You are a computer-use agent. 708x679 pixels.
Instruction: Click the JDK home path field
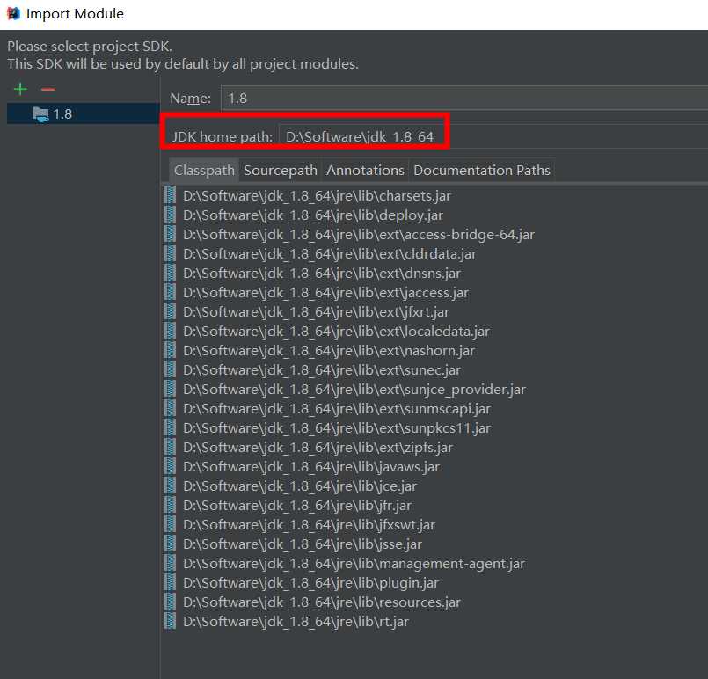point(493,137)
